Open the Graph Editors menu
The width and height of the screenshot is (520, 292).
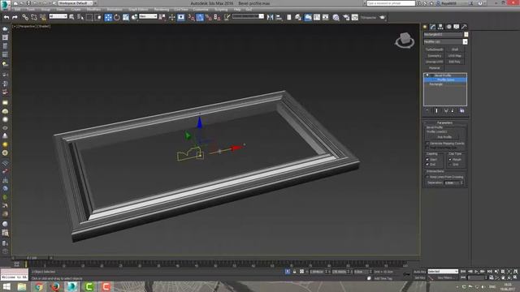(138, 10)
